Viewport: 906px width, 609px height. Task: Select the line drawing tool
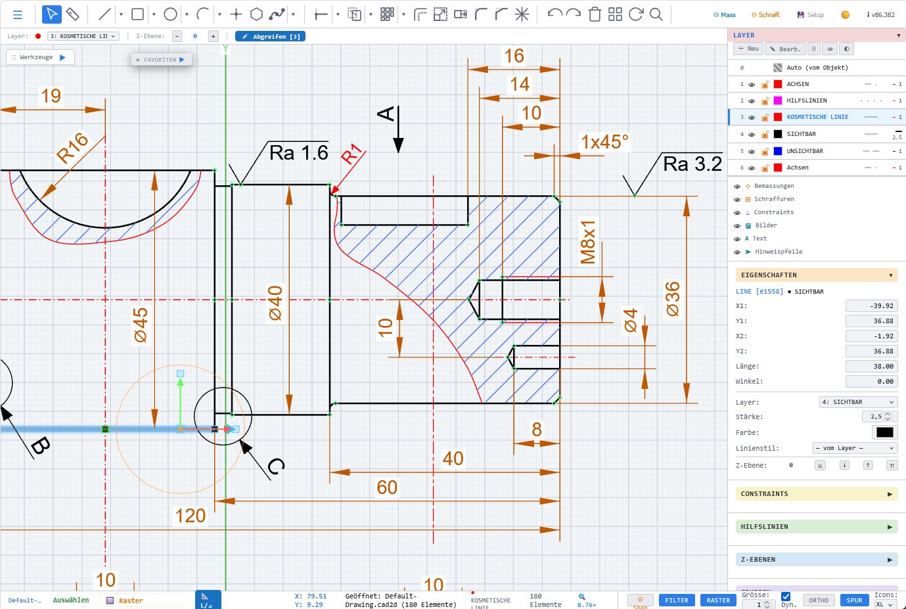coord(104,14)
